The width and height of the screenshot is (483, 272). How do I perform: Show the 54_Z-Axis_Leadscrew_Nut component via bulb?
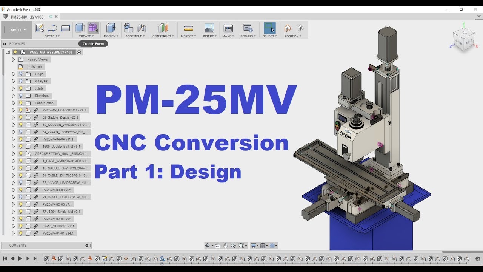coord(21,132)
